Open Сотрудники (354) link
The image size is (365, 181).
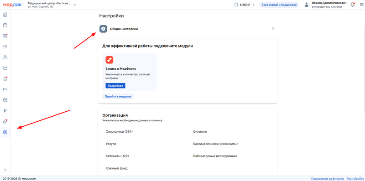(x=119, y=131)
